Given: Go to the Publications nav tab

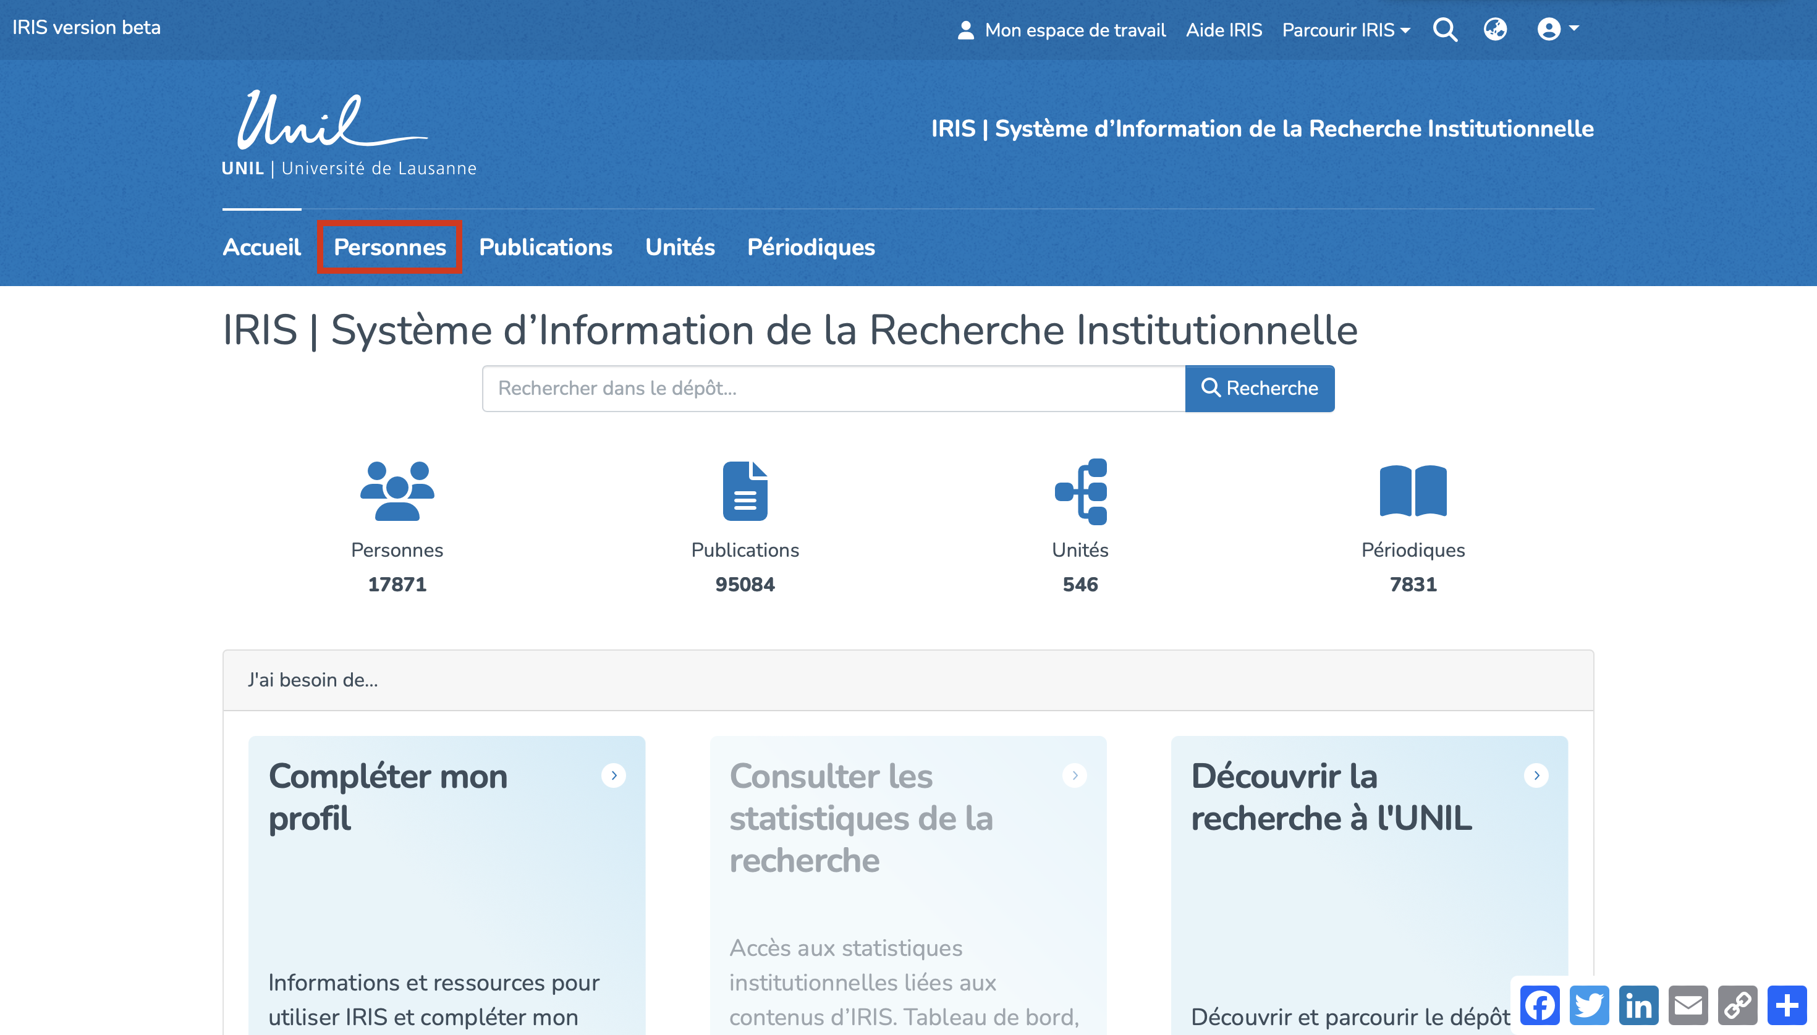Looking at the screenshot, I should tap(545, 247).
